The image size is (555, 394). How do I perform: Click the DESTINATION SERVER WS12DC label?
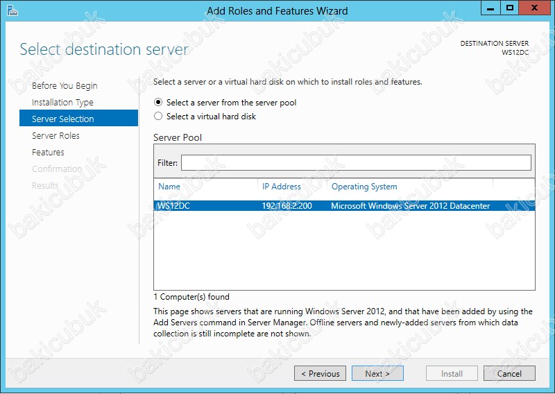tap(495, 48)
